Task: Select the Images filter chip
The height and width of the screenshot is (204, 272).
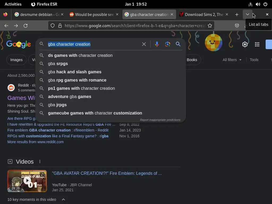Action: click(16, 60)
